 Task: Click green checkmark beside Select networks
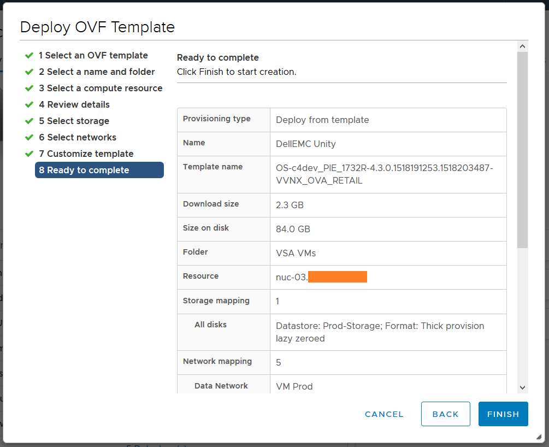click(x=29, y=137)
